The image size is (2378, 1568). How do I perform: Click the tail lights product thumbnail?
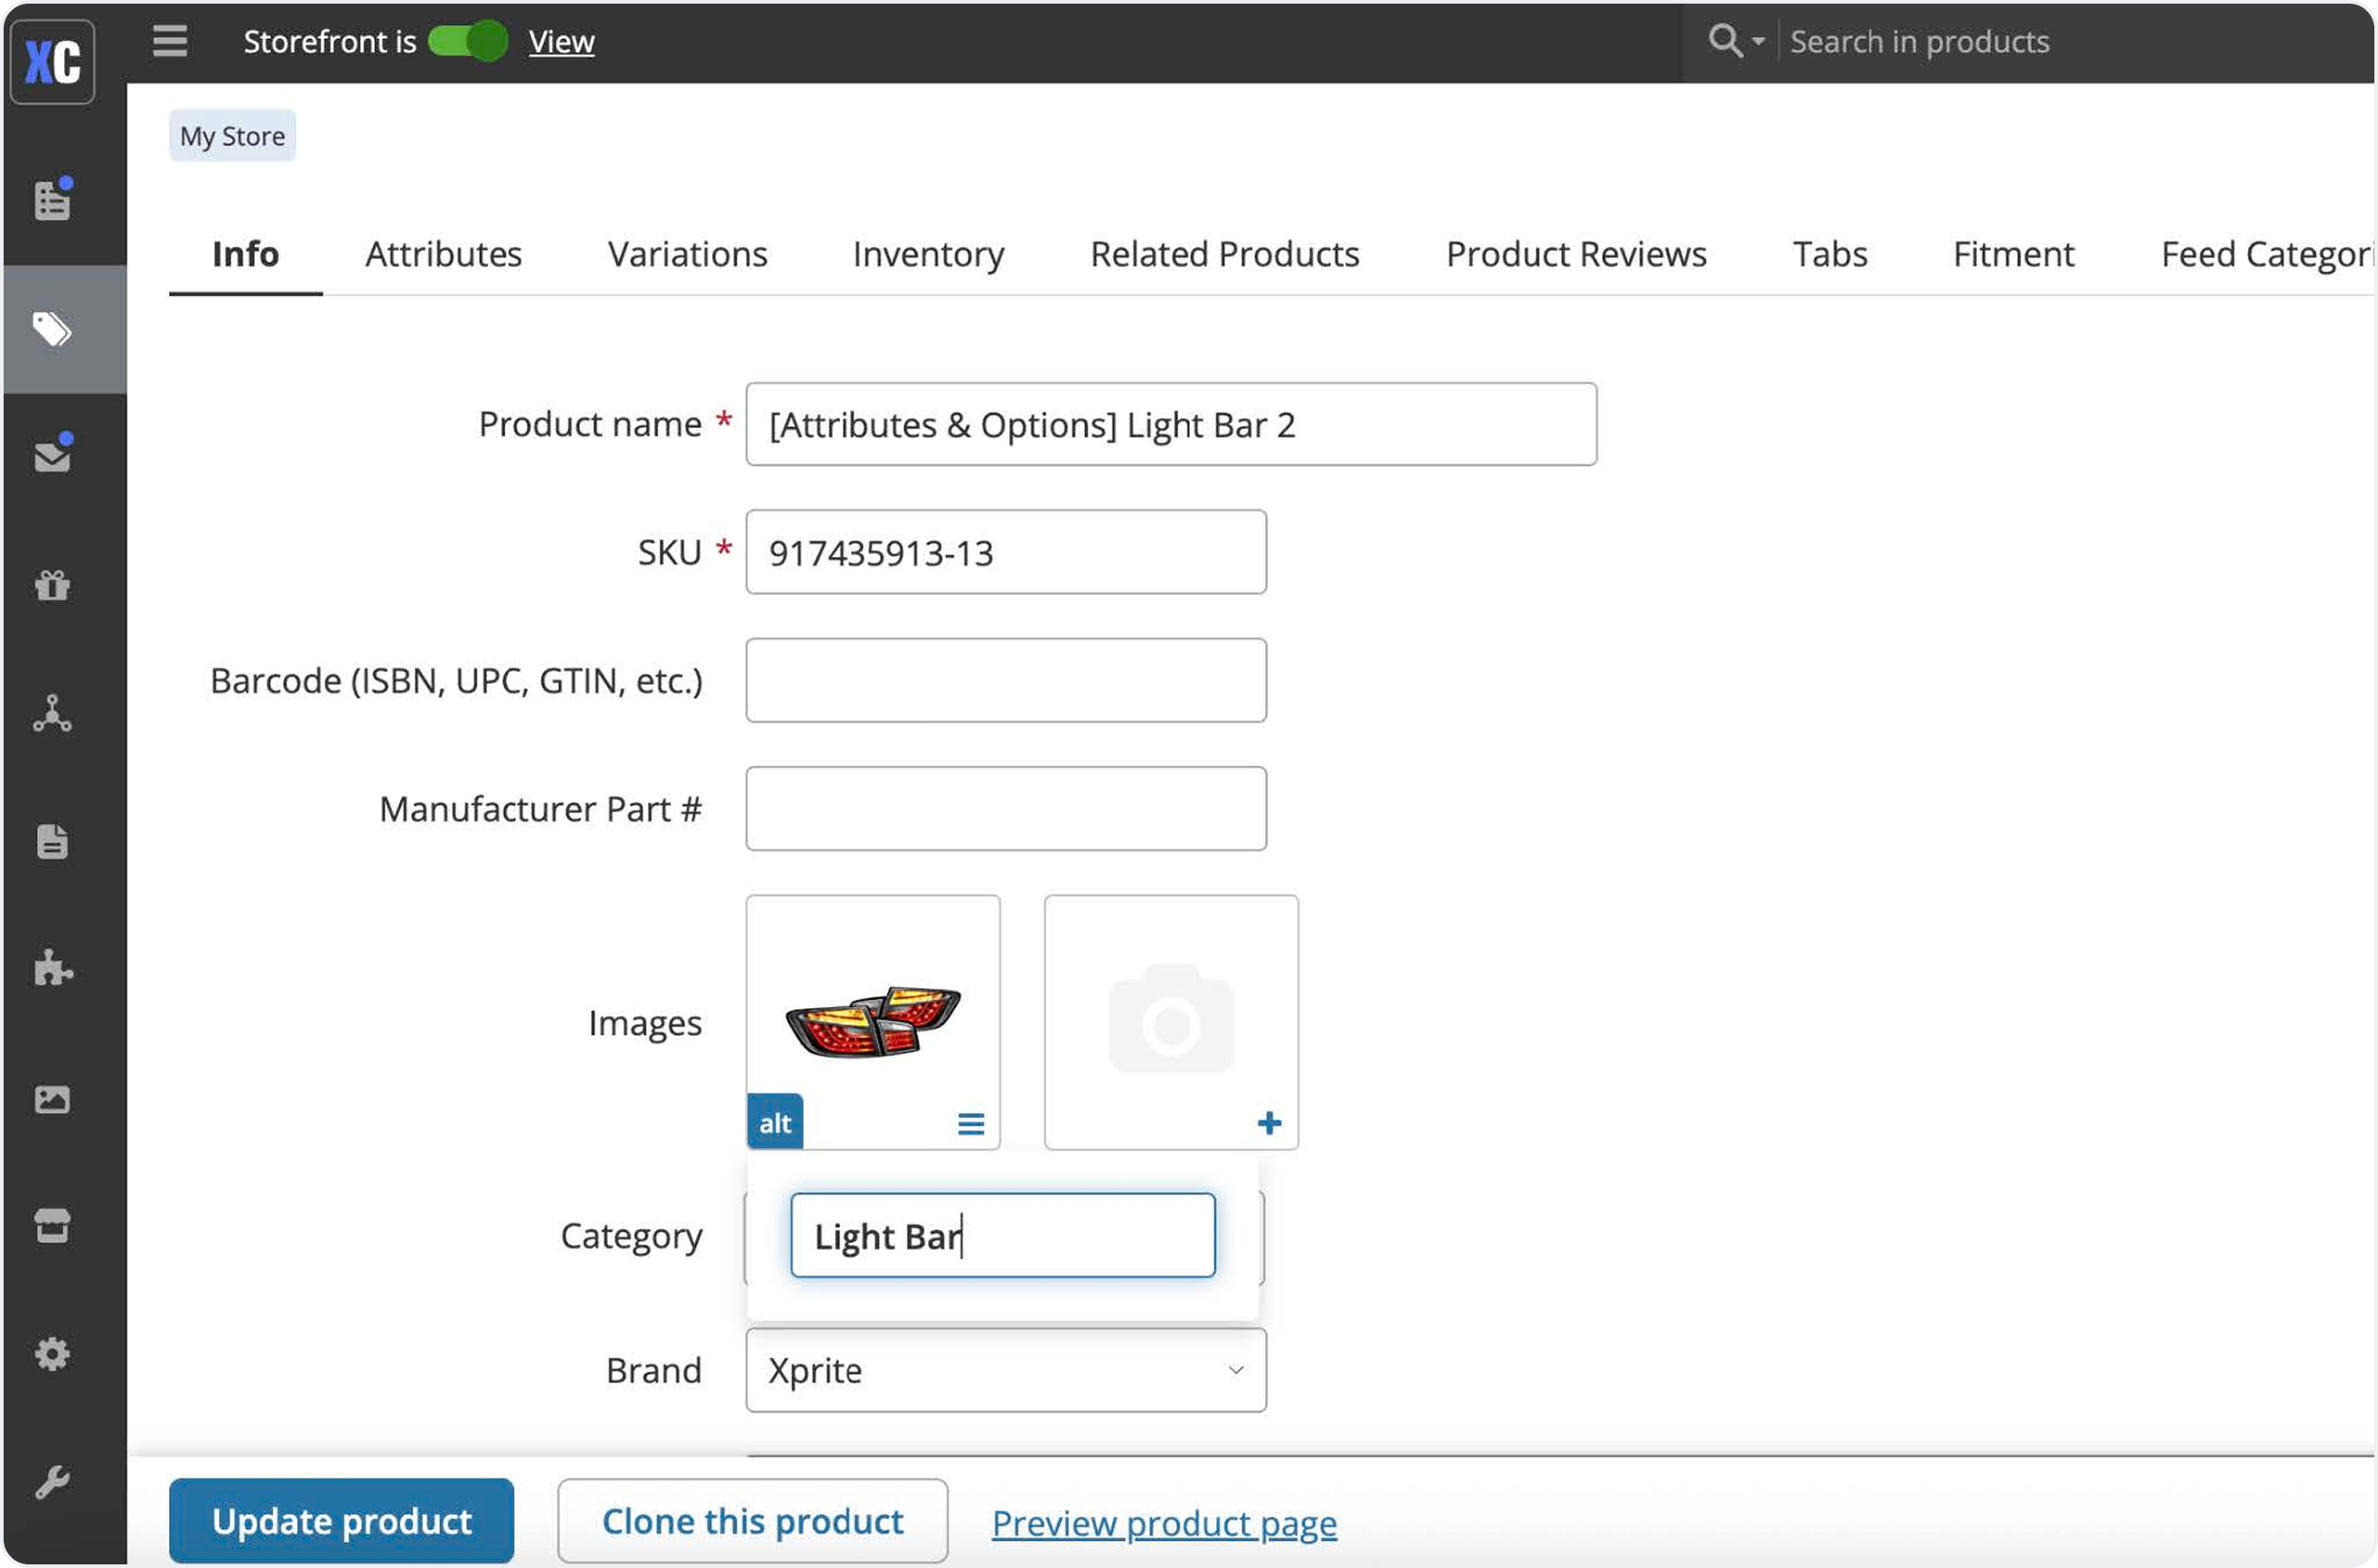[872, 1019]
